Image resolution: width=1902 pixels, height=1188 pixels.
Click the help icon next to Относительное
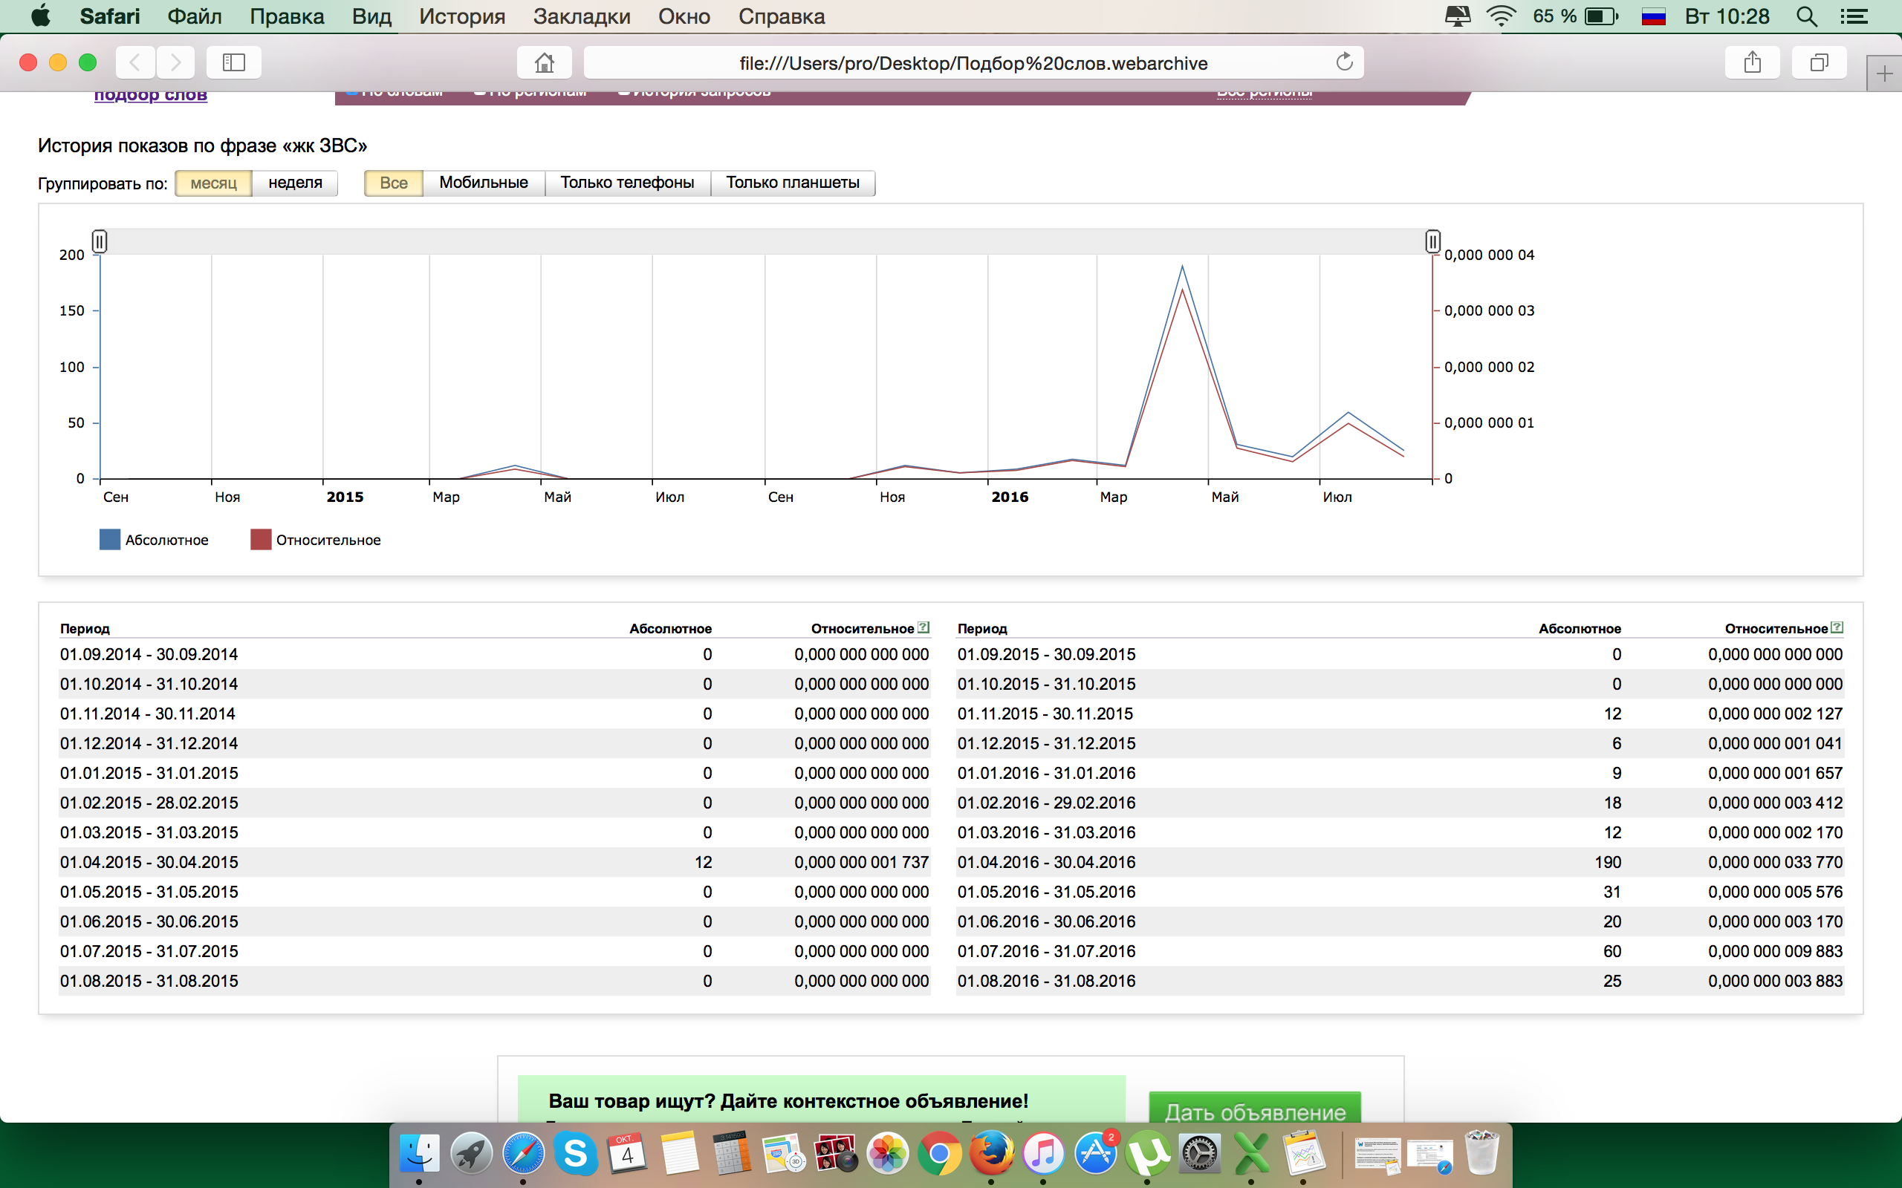point(924,627)
